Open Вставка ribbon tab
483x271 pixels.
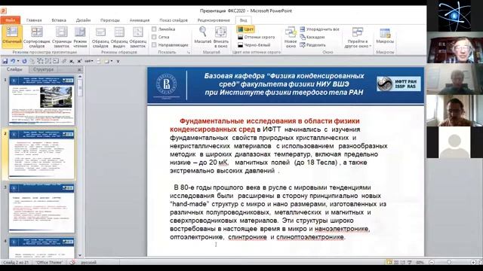tap(59, 20)
